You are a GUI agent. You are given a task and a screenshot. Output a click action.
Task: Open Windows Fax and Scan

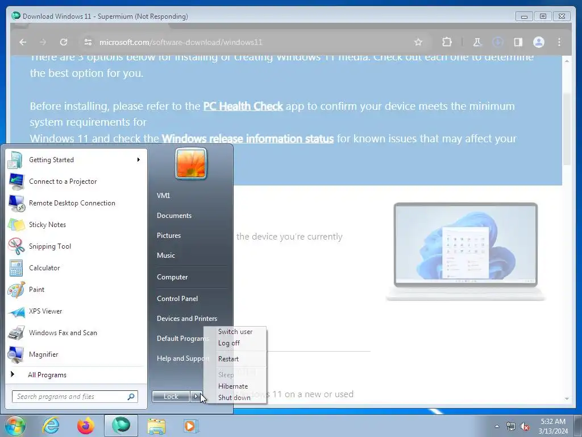click(76, 332)
